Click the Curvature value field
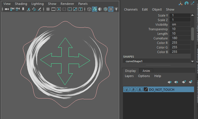Image resolution: width=198 pixels, height=119 pixels. coord(180,38)
